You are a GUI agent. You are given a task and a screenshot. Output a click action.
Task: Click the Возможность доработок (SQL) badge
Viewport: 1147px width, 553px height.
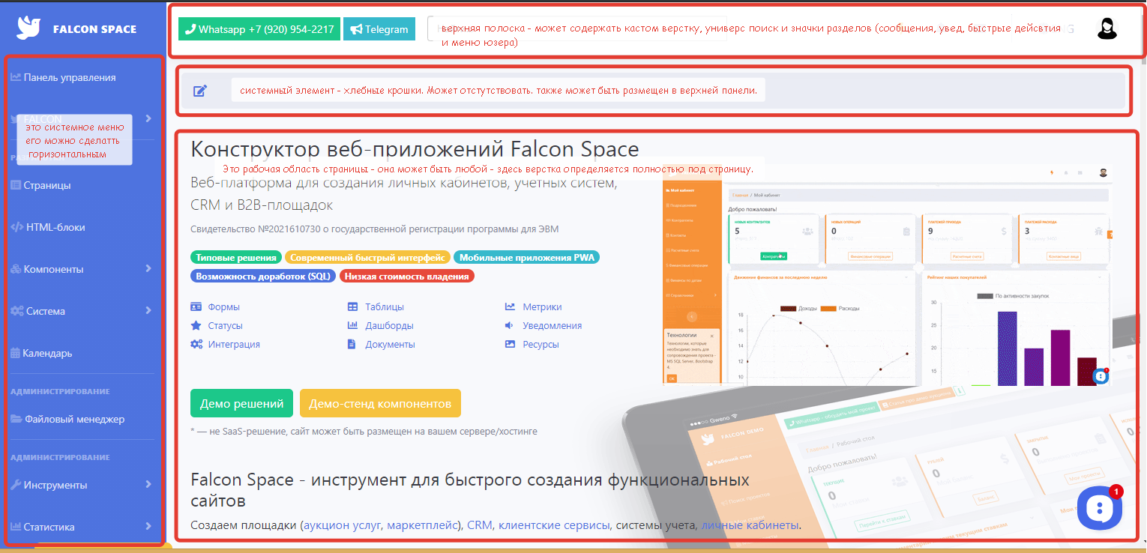(x=263, y=276)
